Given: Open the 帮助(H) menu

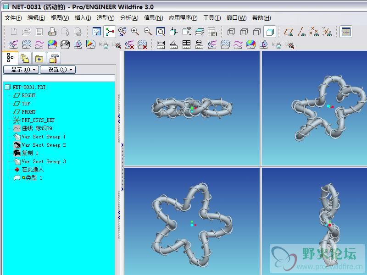Looking at the screenshot, I should [x=261, y=18].
